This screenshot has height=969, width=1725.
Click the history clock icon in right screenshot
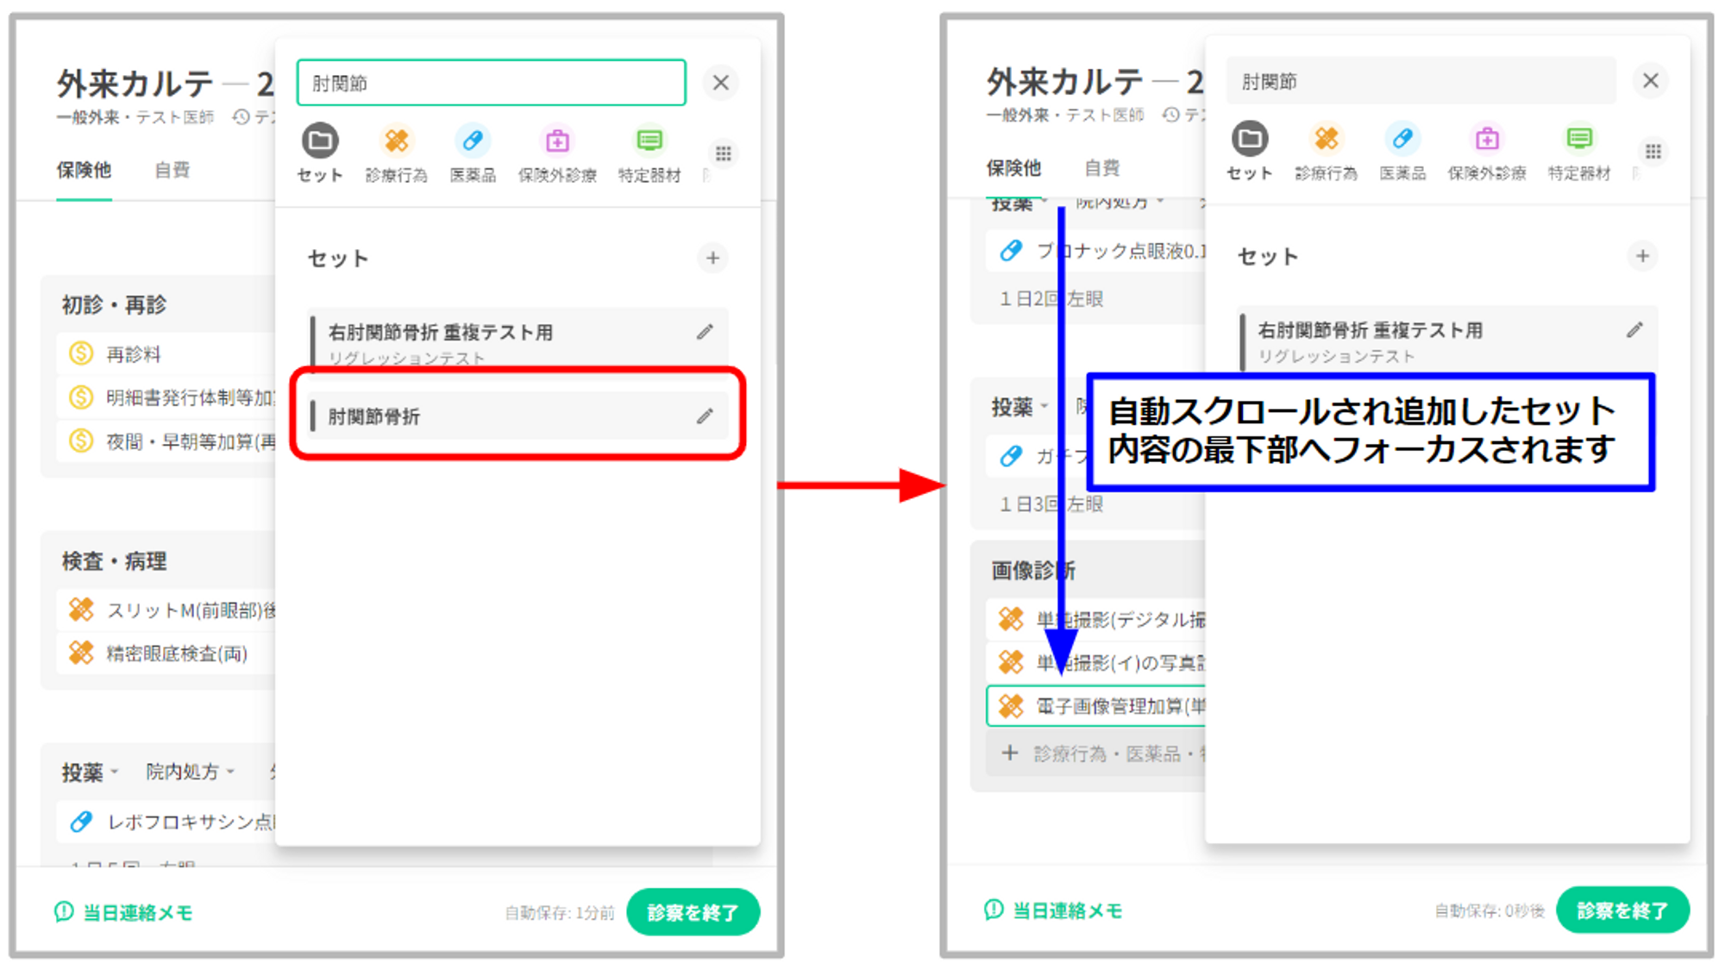[1171, 116]
